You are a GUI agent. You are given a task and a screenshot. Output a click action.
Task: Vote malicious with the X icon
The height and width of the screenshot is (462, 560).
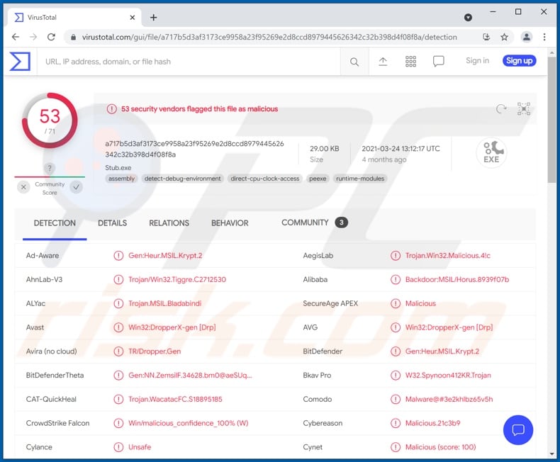pyautogui.click(x=23, y=187)
